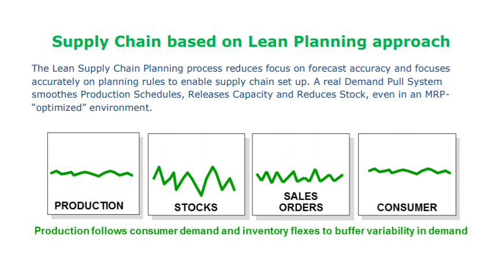The height and width of the screenshot is (257, 503).
Task: Click the STOCKS label text
Action: click(x=196, y=207)
